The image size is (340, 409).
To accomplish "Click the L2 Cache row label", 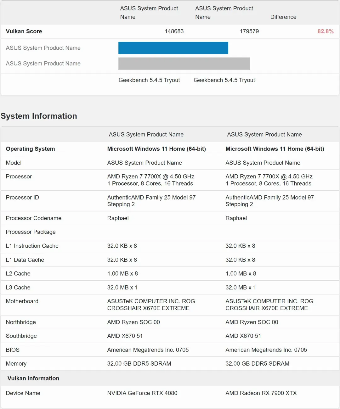I will (x=18, y=273).
